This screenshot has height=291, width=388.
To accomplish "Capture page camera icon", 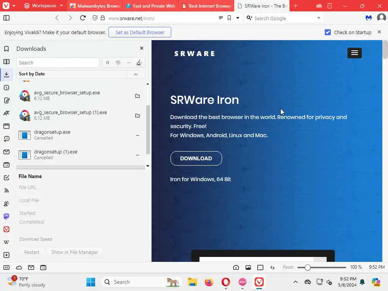I will pos(236,268).
